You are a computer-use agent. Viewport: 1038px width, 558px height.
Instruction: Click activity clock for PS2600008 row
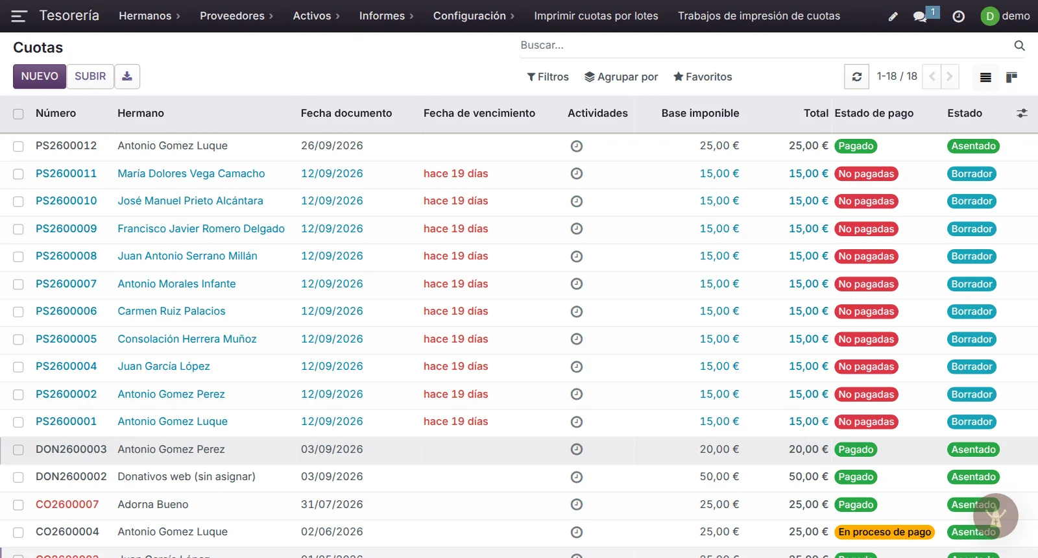tap(576, 256)
